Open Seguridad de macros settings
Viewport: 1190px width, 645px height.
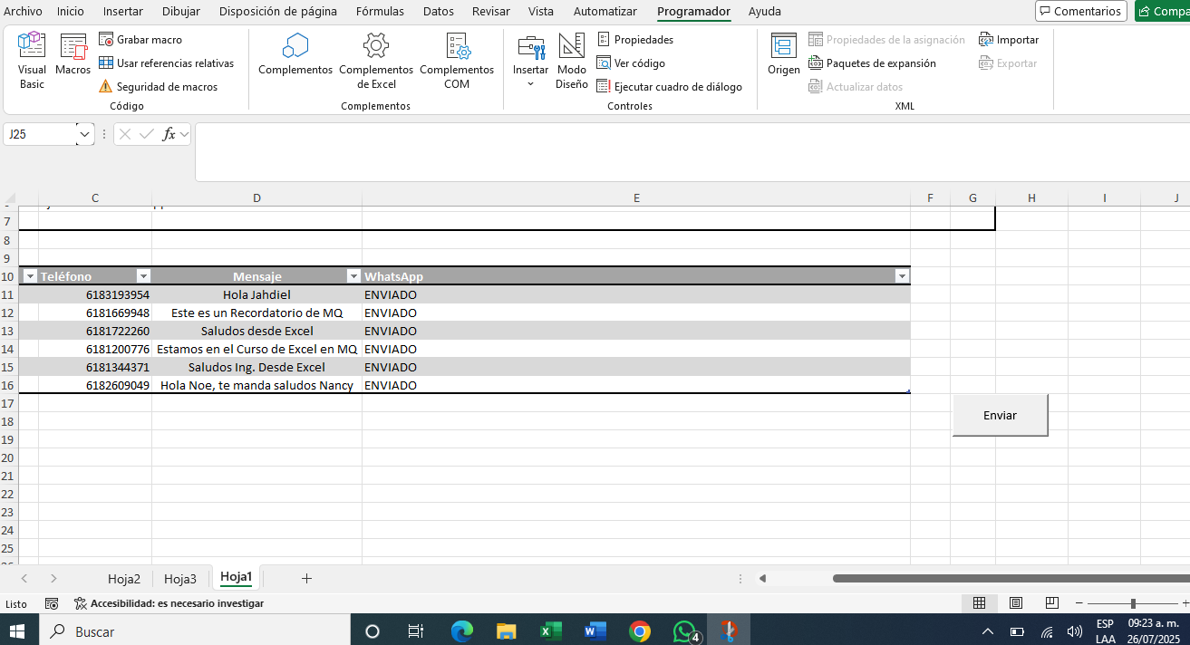[x=158, y=87]
